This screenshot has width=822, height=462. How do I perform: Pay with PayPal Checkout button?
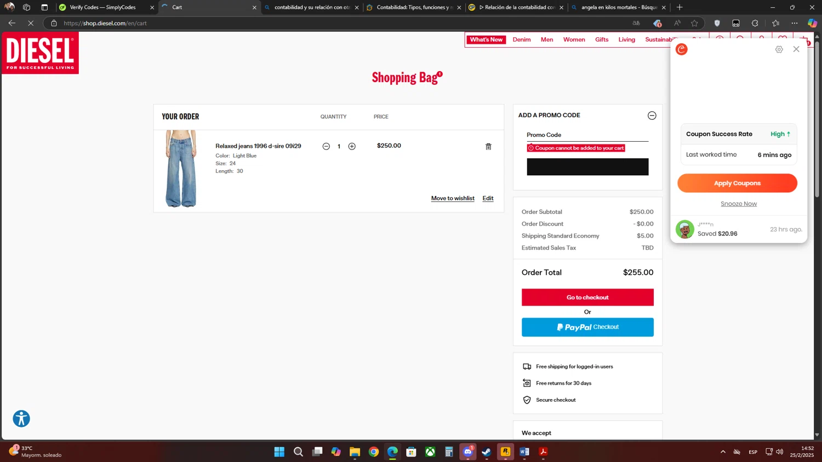click(587, 327)
